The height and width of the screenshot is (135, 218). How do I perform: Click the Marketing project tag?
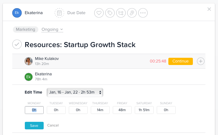click(x=25, y=30)
